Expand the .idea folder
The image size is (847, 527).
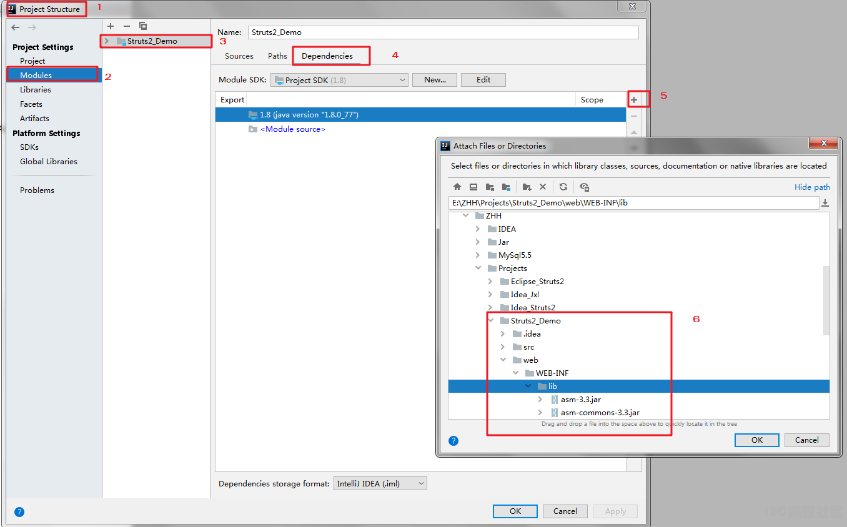(502, 333)
